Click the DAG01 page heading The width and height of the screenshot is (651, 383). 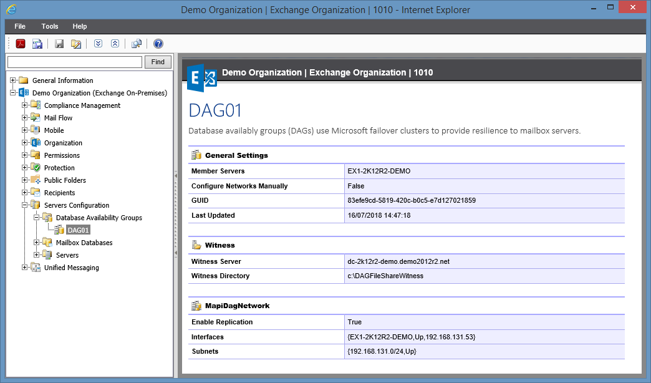coord(215,110)
